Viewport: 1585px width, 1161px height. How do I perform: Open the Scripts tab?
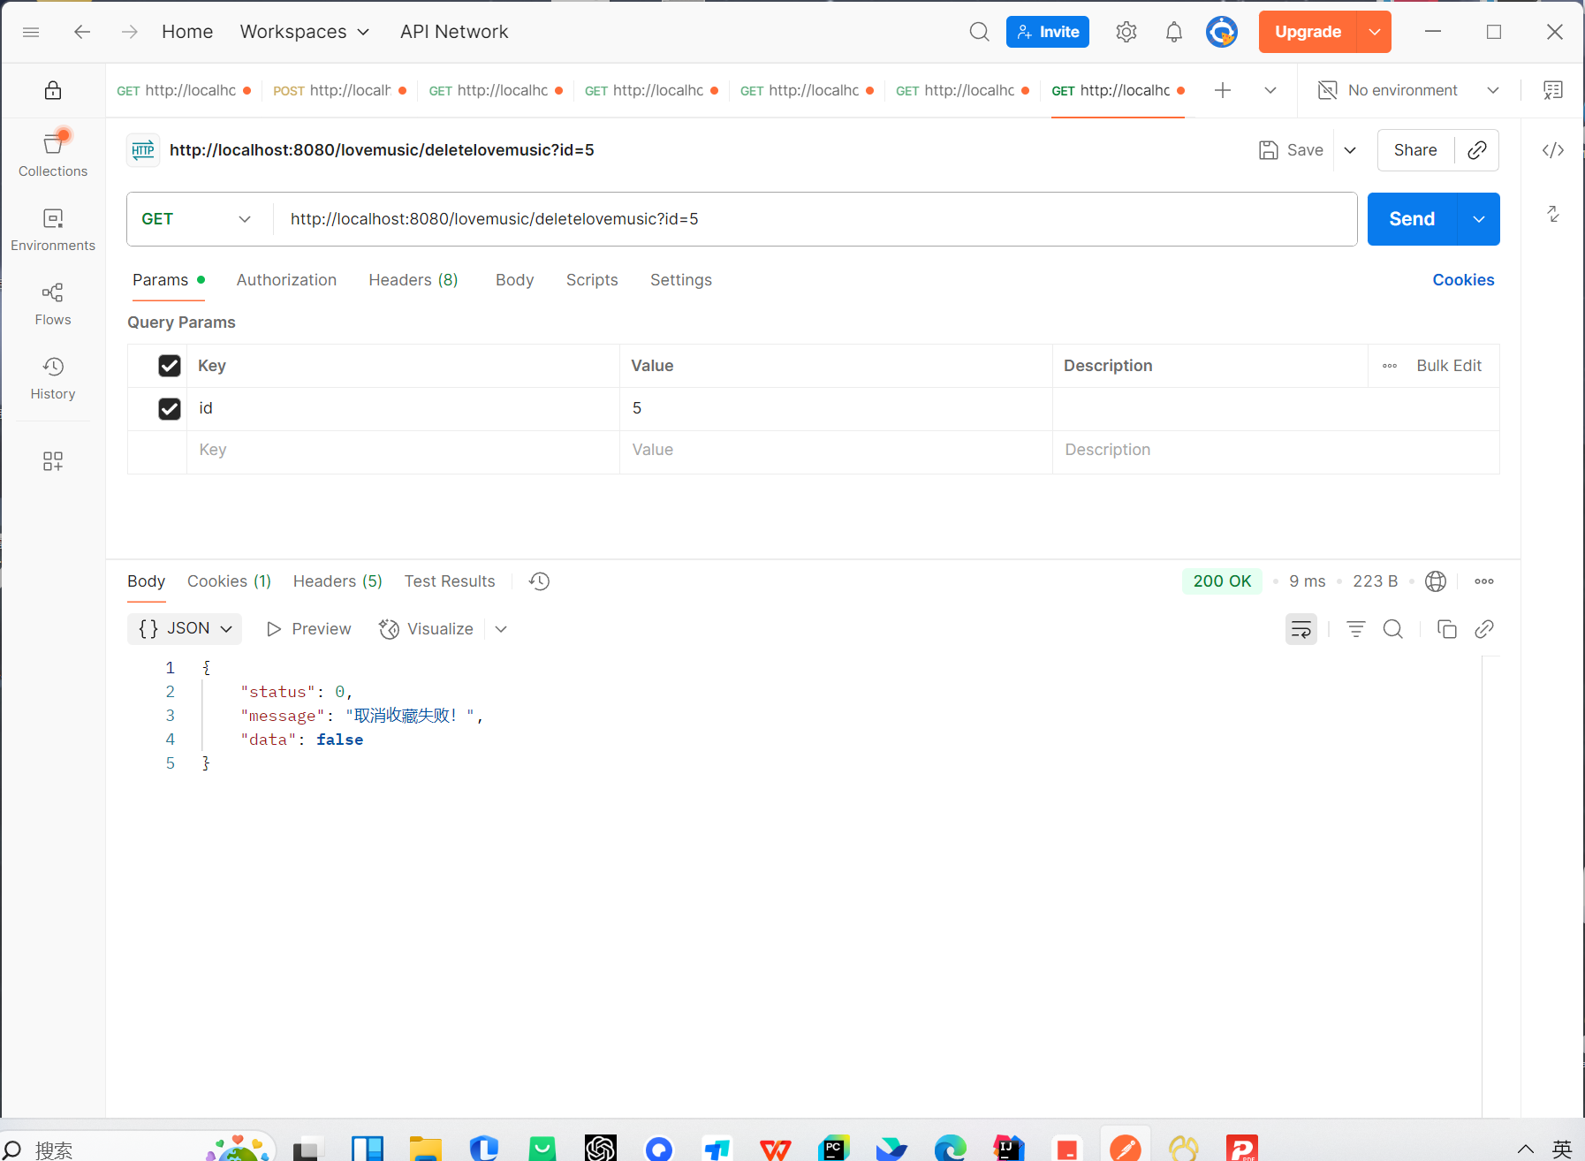tap(592, 280)
